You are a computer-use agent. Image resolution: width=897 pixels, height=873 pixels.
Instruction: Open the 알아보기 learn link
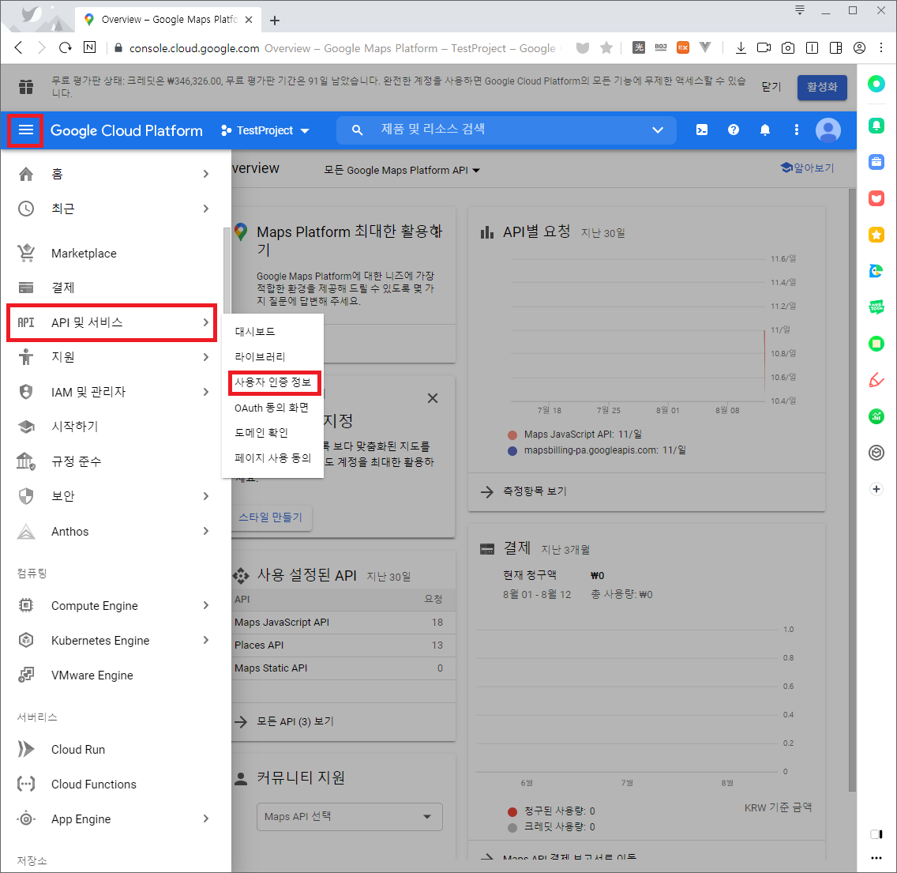pos(807,167)
